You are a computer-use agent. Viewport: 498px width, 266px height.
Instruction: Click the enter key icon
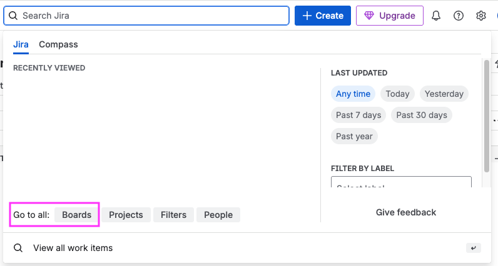pyautogui.click(x=474, y=248)
